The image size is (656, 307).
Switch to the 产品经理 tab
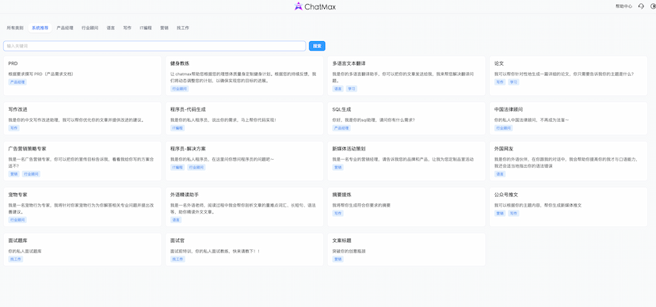[x=65, y=28]
